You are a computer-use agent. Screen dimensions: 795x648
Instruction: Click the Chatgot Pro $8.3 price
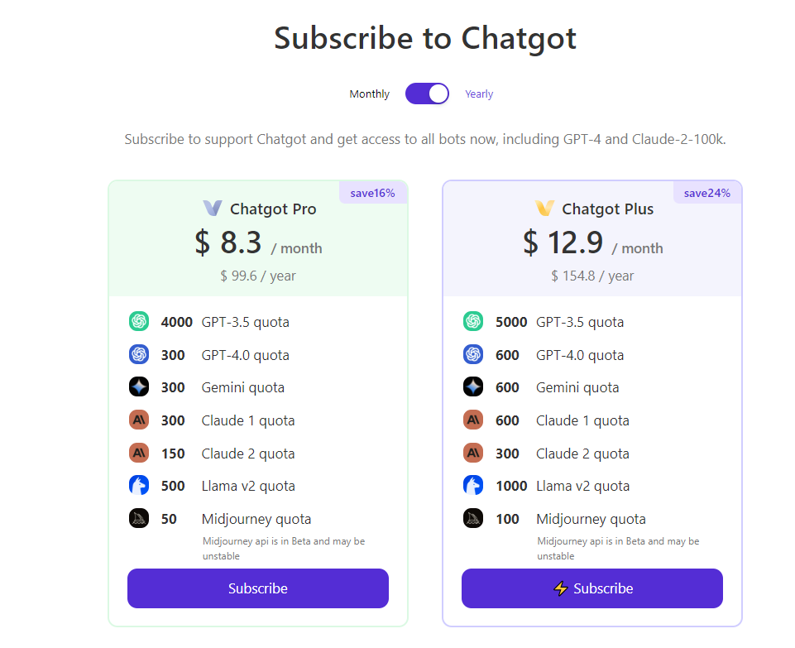click(x=229, y=242)
